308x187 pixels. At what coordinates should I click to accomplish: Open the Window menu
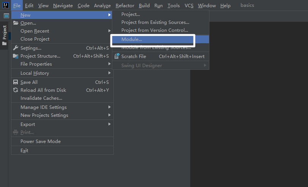point(207,5)
